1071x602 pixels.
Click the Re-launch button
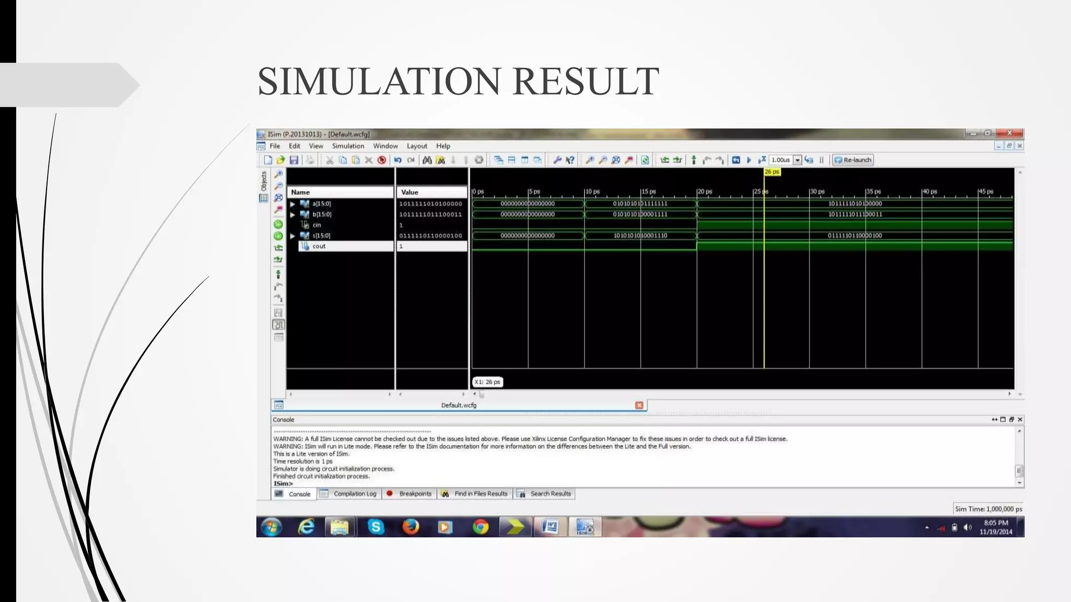pyautogui.click(x=853, y=160)
